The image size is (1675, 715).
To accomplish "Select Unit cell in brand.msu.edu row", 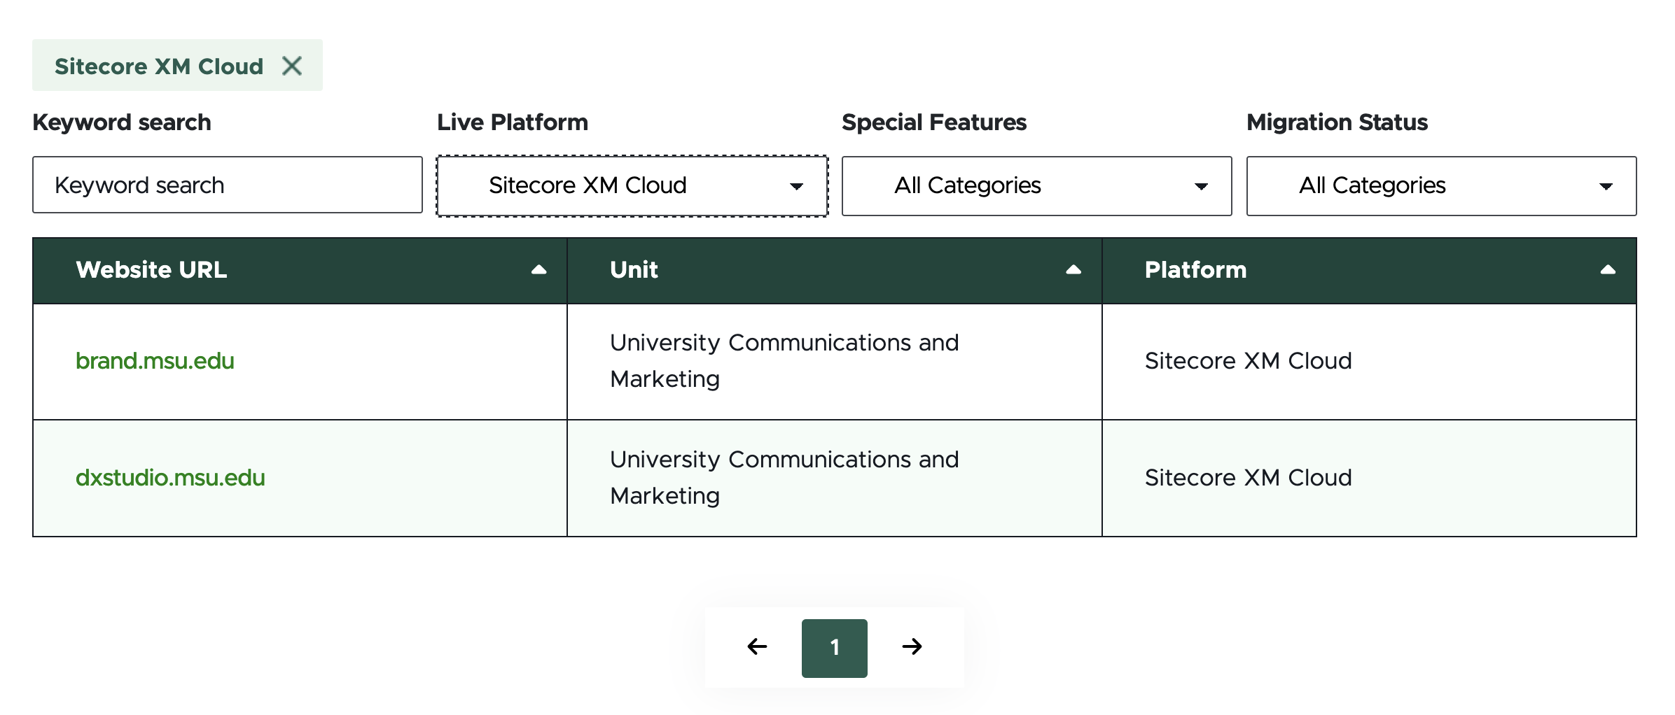I will 835,362.
